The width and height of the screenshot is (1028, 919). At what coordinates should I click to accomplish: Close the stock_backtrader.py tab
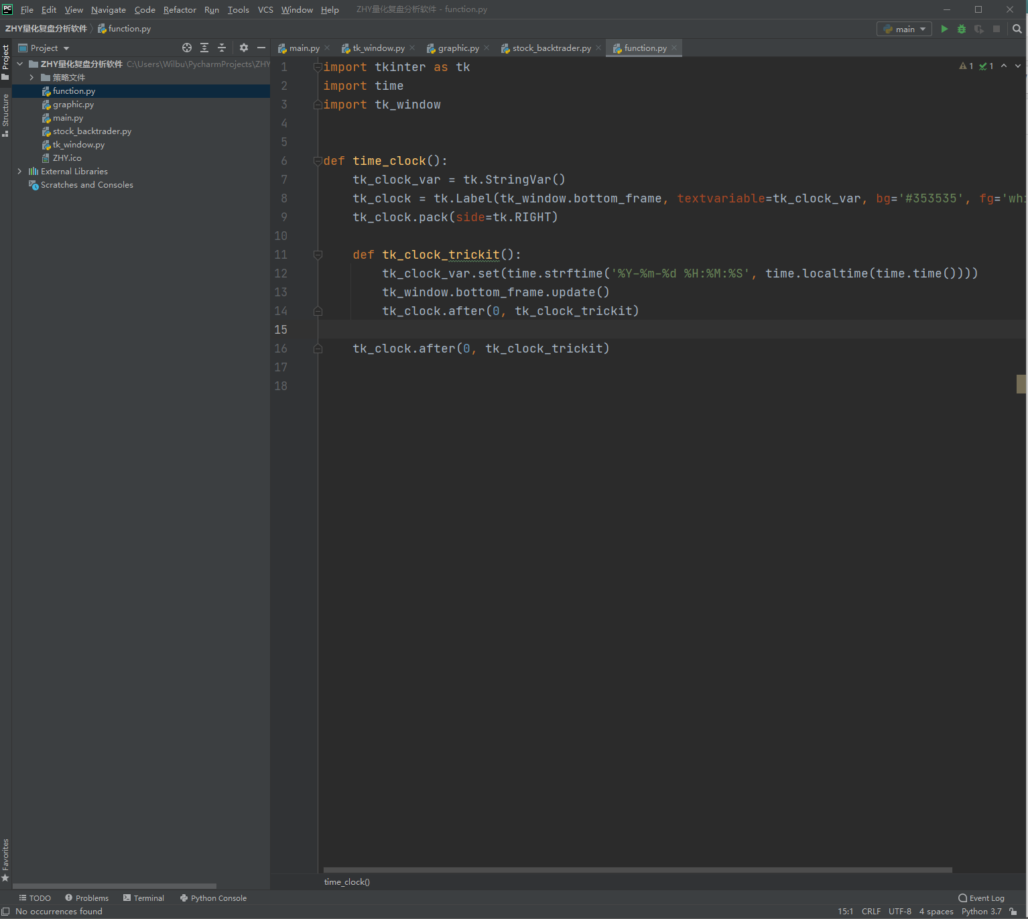[x=598, y=48]
